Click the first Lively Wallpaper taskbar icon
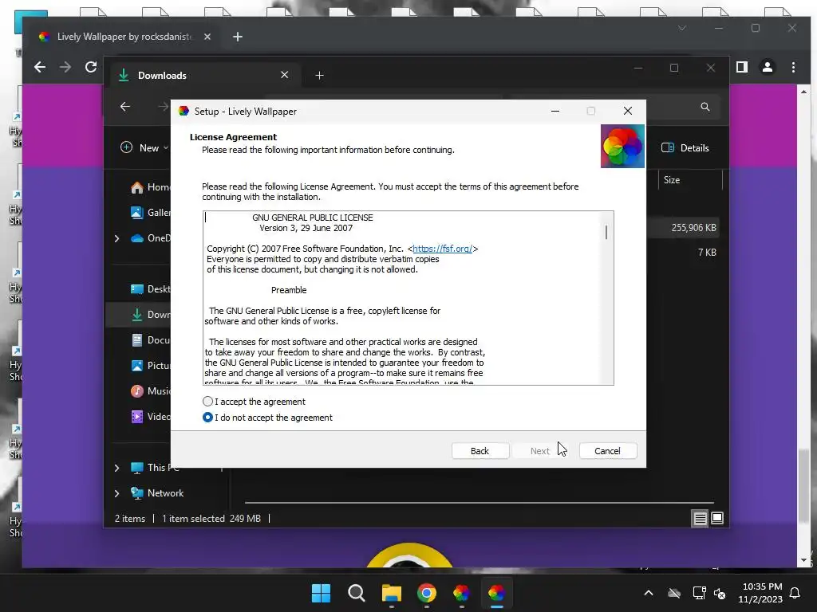 [x=462, y=593]
